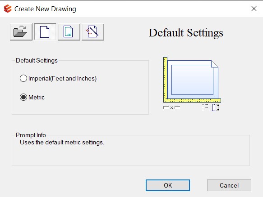Click the red app logo in title bar
This screenshot has width=263, height=197.
[8, 9]
